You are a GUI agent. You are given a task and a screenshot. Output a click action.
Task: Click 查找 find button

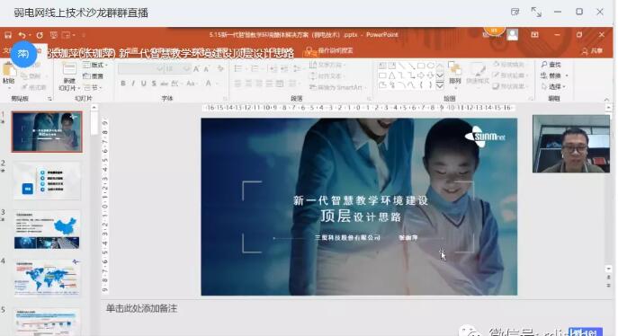coord(551,64)
